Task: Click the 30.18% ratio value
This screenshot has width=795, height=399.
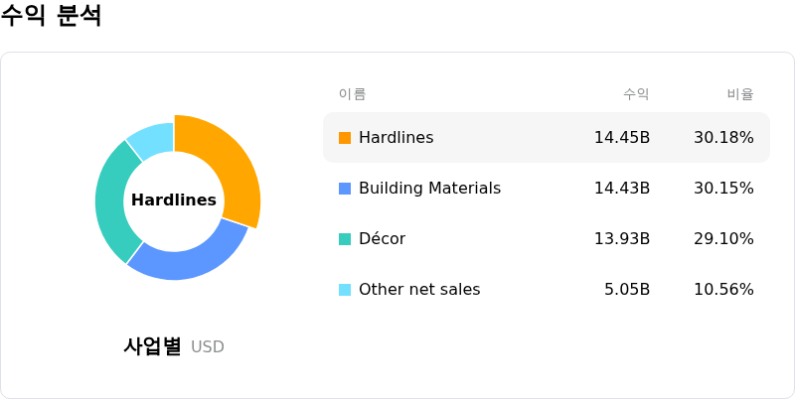Action: tap(723, 138)
